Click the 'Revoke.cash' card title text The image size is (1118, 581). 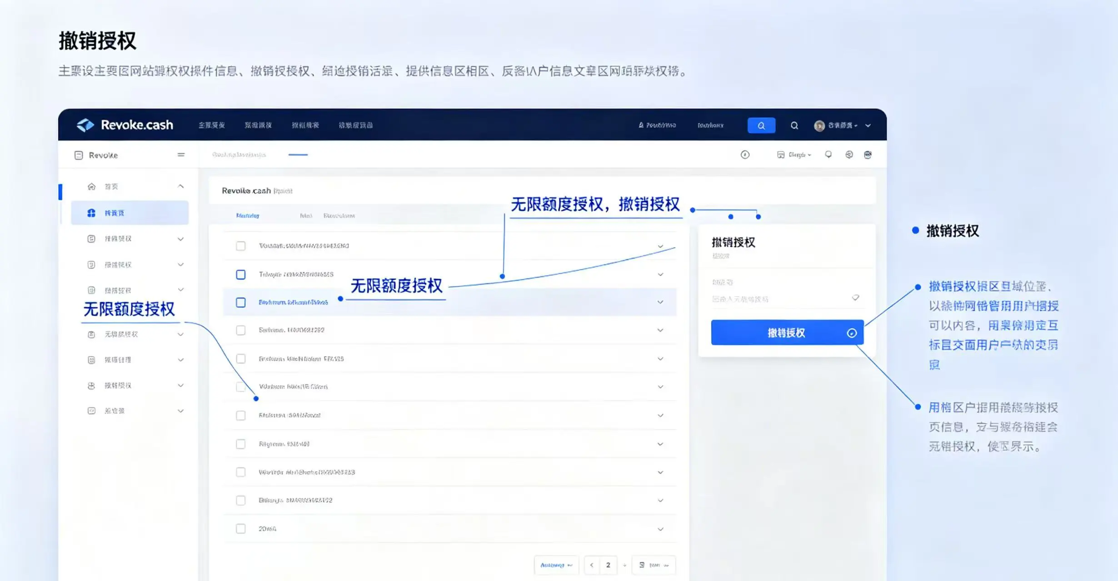(x=246, y=190)
